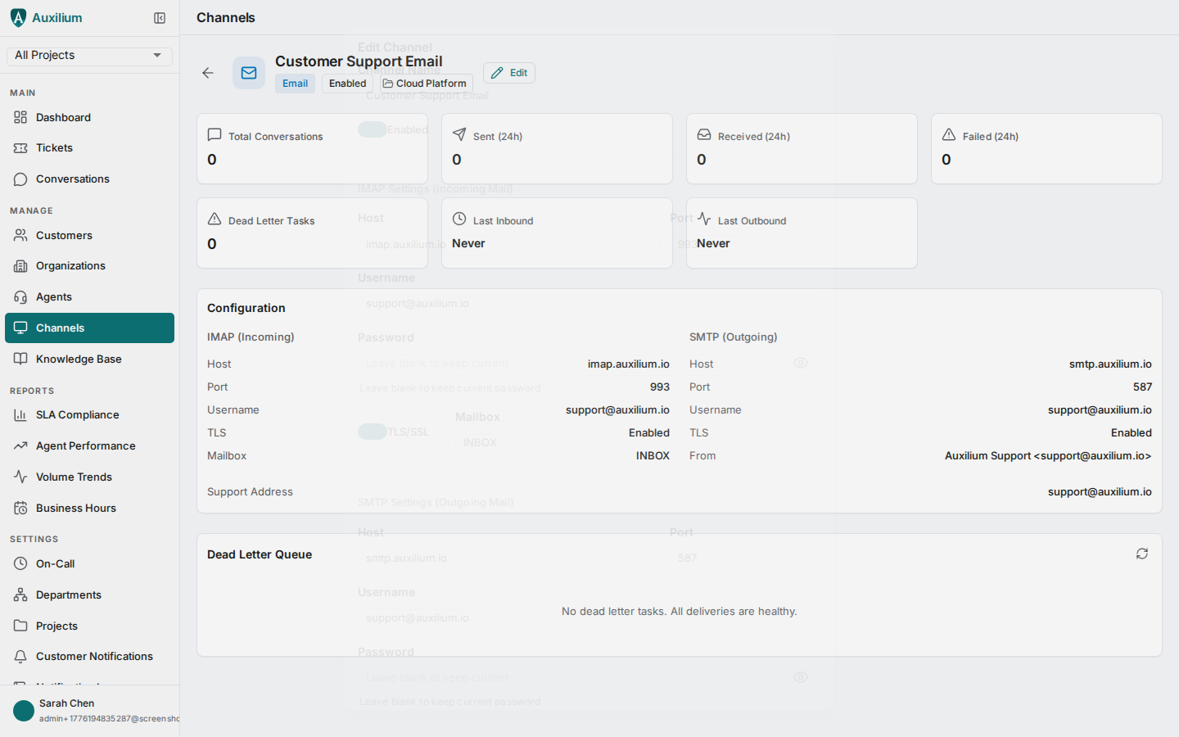Image resolution: width=1179 pixels, height=737 pixels.
Task: Open Knowledge Base using its book icon
Action: pyautogui.click(x=20, y=359)
